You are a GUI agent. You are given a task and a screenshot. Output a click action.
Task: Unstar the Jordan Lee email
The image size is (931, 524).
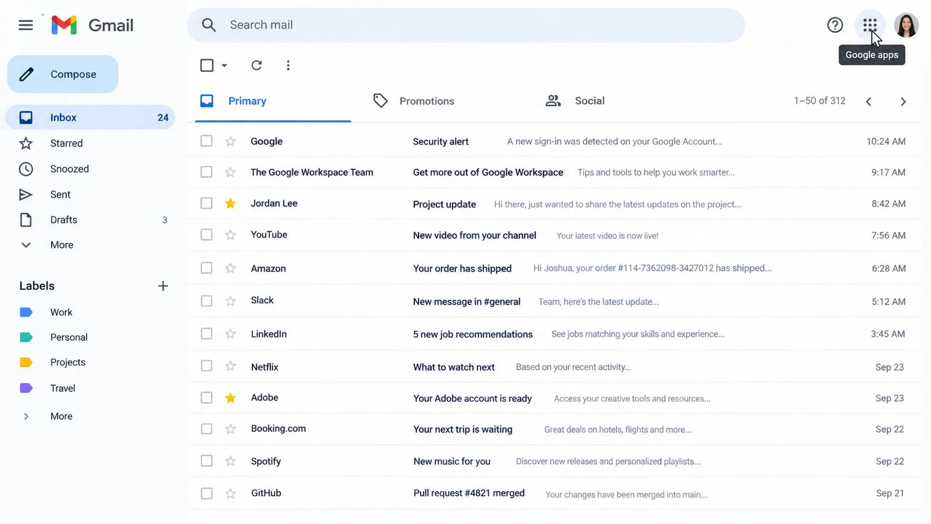[x=231, y=203]
